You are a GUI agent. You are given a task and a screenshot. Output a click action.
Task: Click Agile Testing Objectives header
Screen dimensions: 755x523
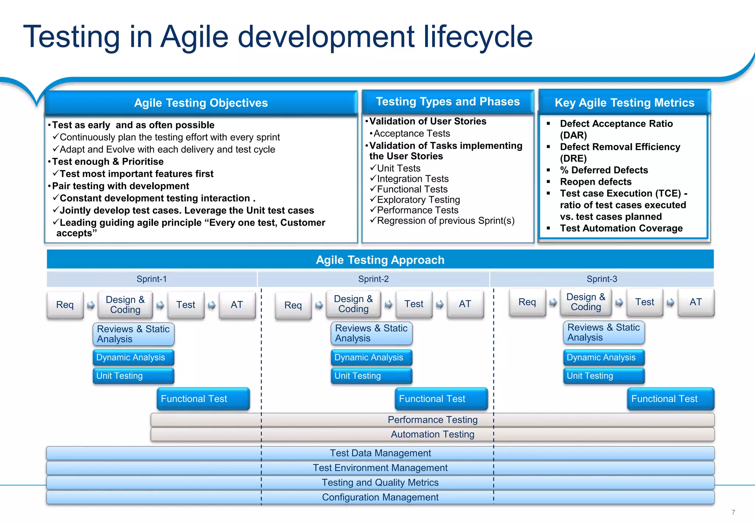tap(201, 103)
